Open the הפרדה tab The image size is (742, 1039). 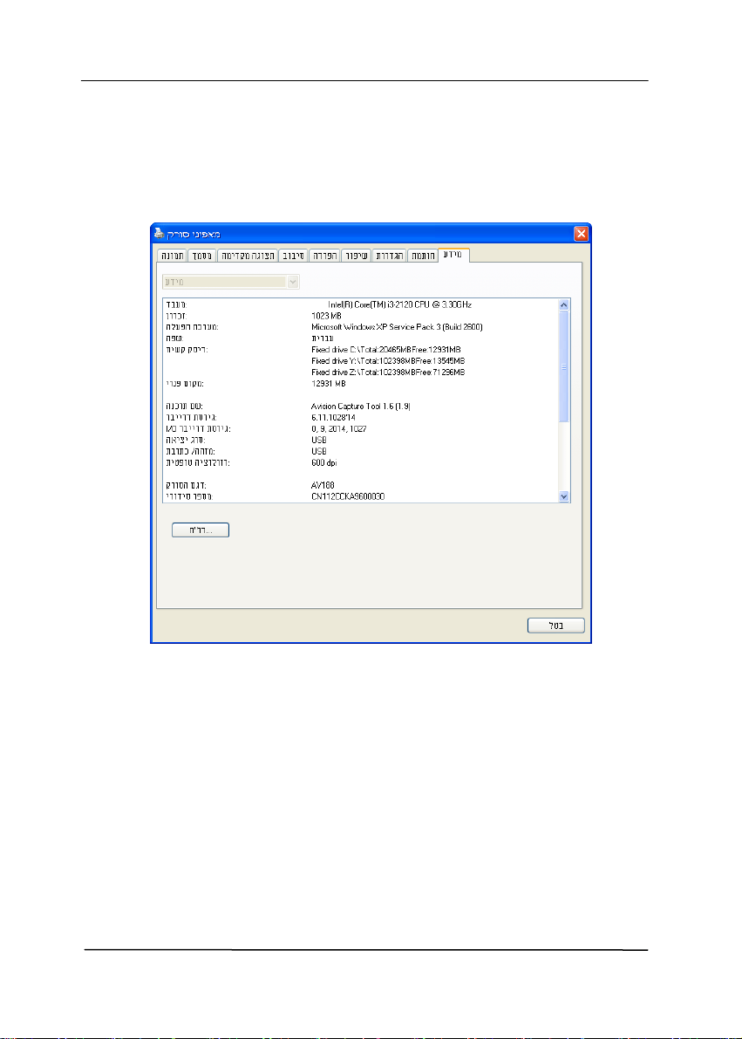coord(324,256)
